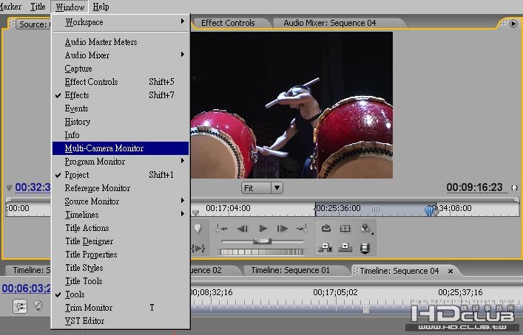Image resolution: width=523 pixels, height=335 pixels.
Task: Expand the Audio Mixer submenu
Action: click(121, 55)
